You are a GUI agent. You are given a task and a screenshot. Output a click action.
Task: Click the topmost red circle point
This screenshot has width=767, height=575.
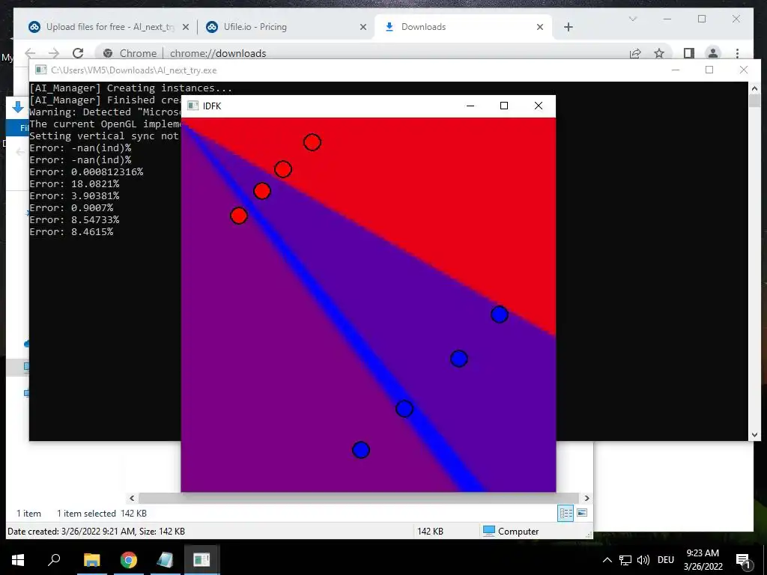coord(312,142)
